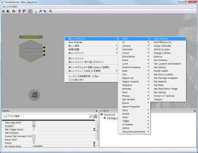Close the プロパティ panel
The width and height of the screenshot is (198, 153).
(96, 111)
